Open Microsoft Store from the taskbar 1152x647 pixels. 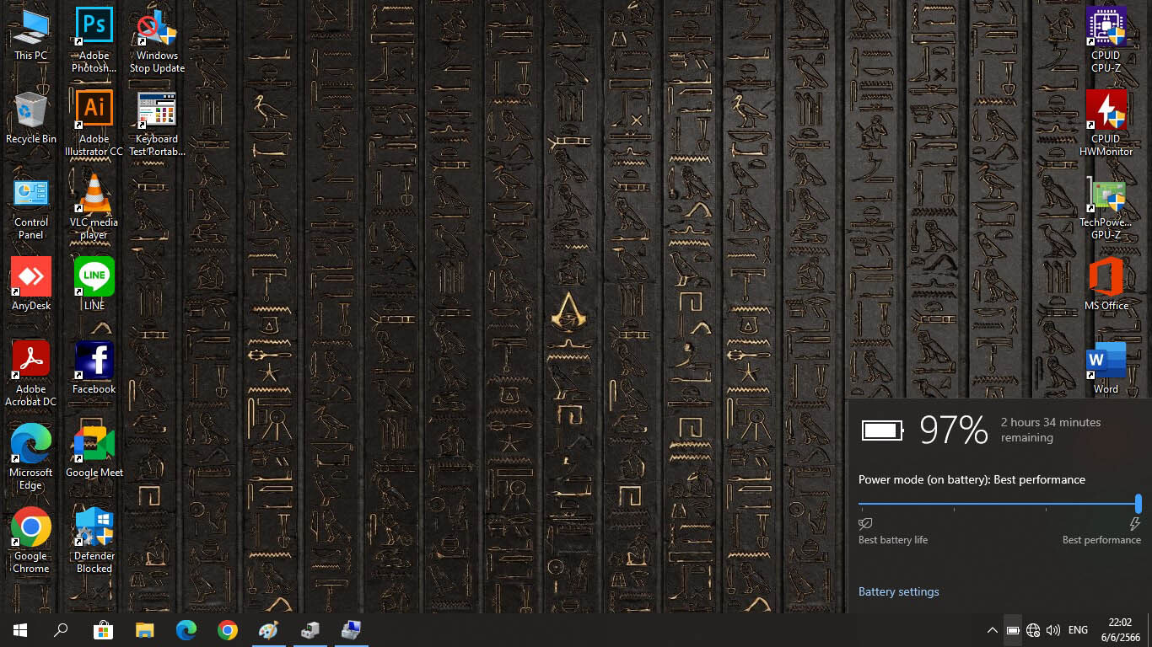click(103, 630)
